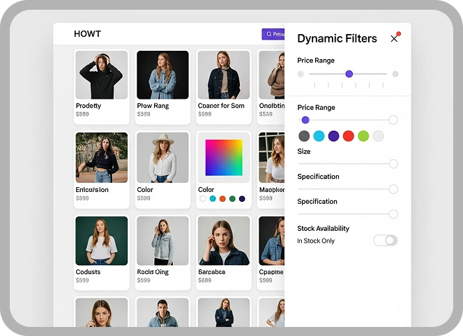Viewport: 463px width, 336px height.
Task: Click the rainbow gradient color picker square
Action: pyautogui.click(x=224, y=158)
